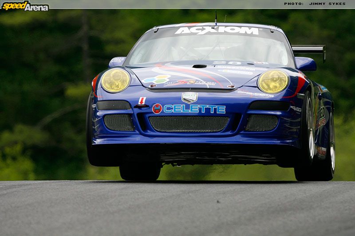Click the left mesh grille intake

pos(119,123)
